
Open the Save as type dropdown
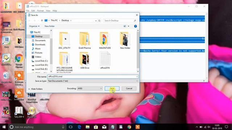click(137, 81)
